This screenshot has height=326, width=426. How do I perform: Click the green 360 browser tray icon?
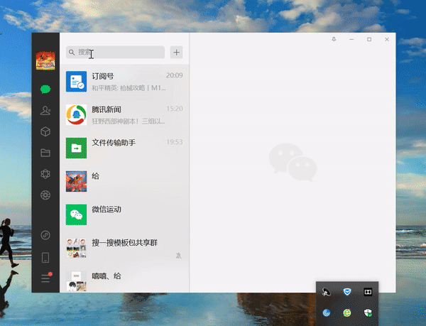347,313
